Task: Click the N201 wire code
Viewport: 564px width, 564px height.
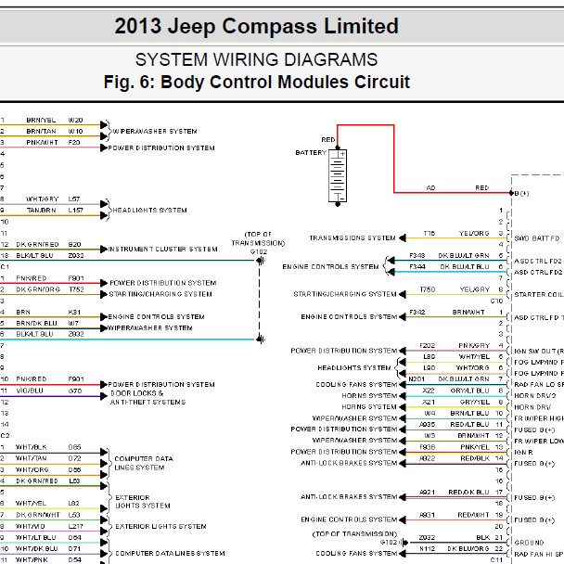Action: click(x=417, y=379)
